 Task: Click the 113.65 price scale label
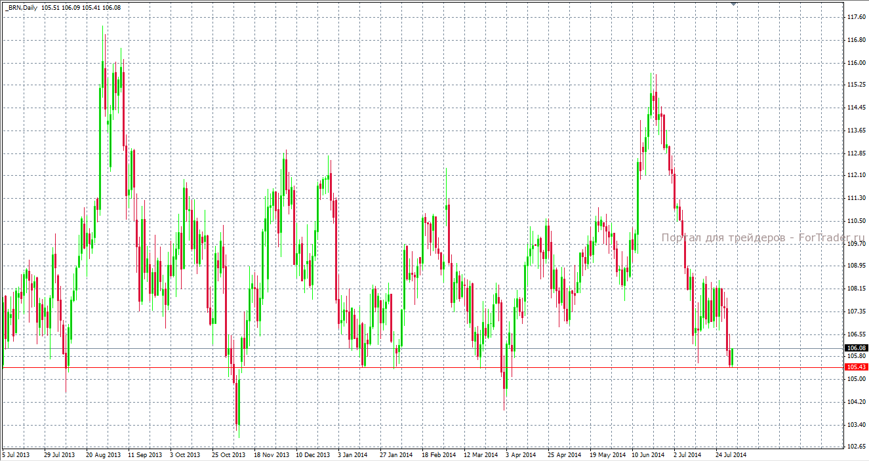click(x=856, y=130)
